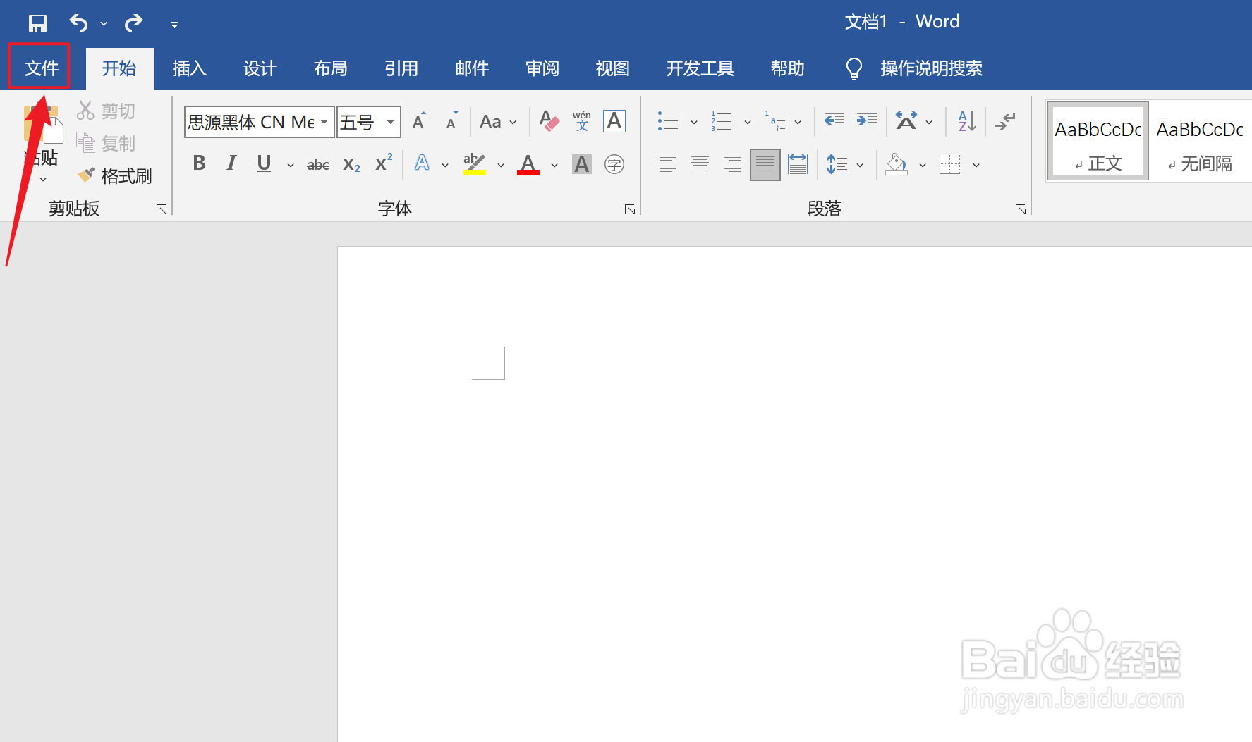Switch to the 布局 (Layout) tab
1252x742 pixels.
[x=330, y=68]
